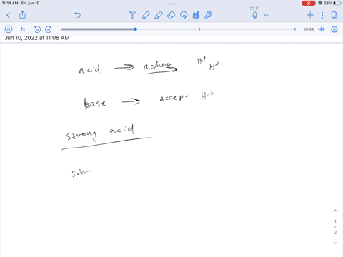Tap the handwritten 'strong acid' heading
This screenshot has width=343, height=257.
pos(99,133)
